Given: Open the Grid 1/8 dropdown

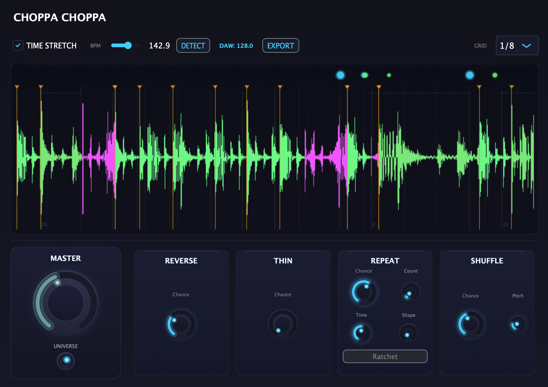Looking at the screenshot, I should 517,46.
